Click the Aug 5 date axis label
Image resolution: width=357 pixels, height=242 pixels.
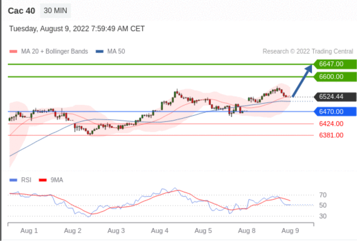click(x=203, y=231)
